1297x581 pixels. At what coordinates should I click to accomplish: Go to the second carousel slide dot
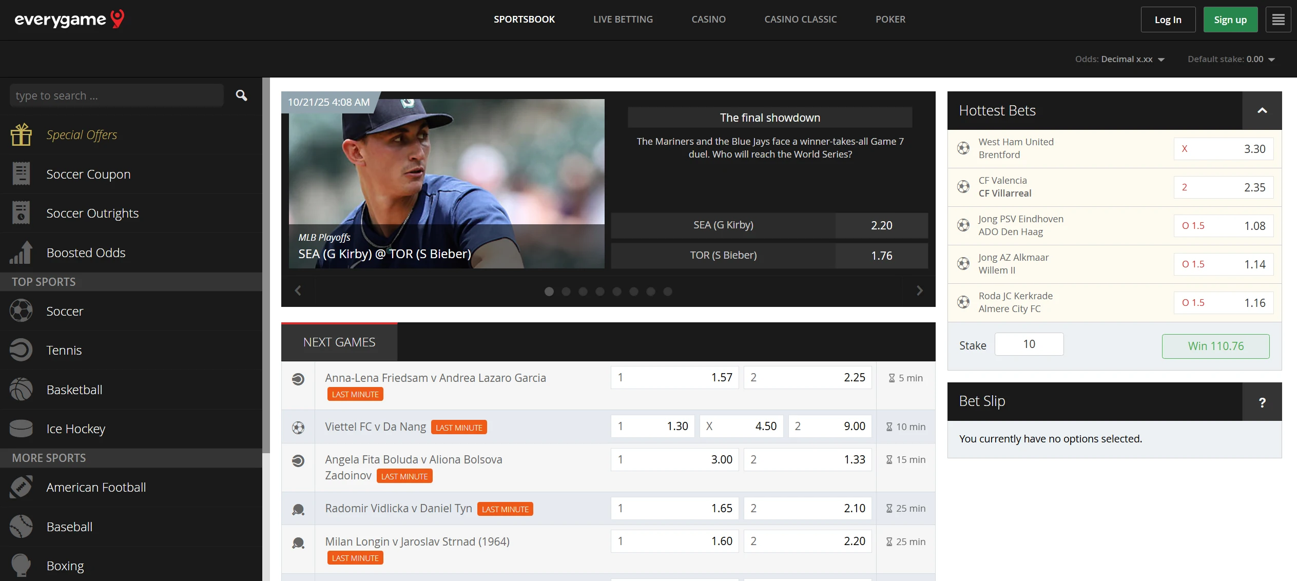pos(566,292)
